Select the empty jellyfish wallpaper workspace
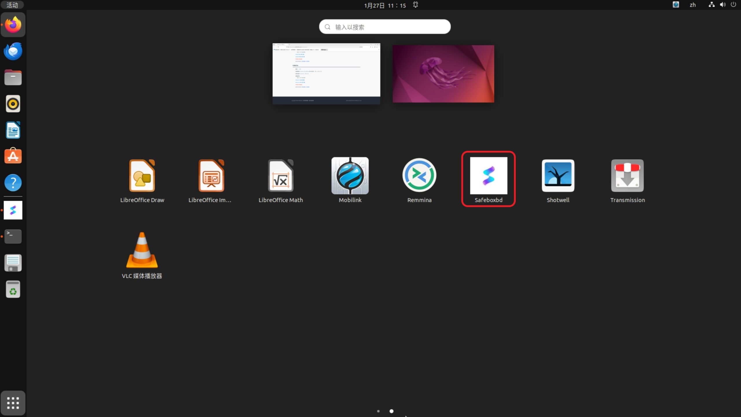The height and width of the screenshot is (417, 741). (x=443, y=74)
